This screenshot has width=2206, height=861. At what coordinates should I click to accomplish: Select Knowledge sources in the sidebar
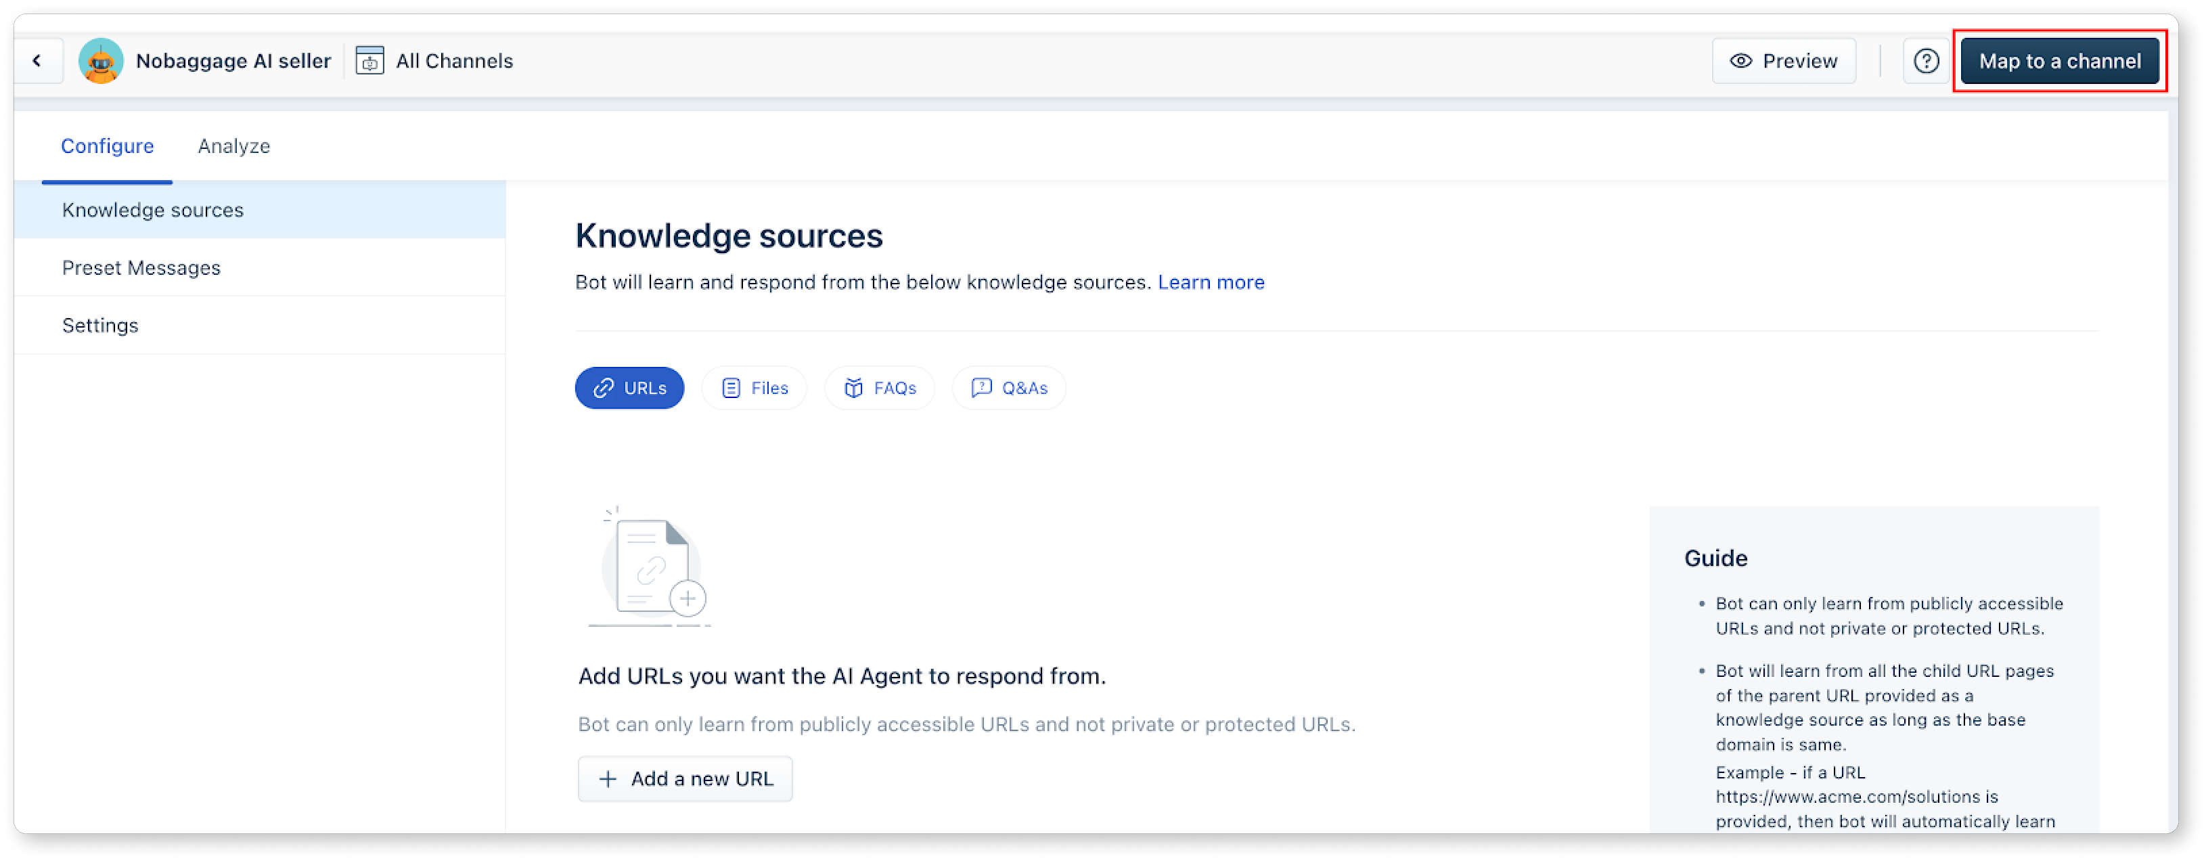152,210
